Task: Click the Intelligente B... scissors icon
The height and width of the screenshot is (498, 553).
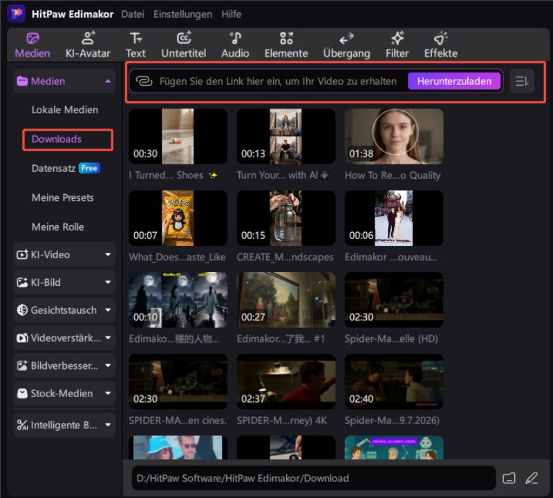Action: point(22,425)
